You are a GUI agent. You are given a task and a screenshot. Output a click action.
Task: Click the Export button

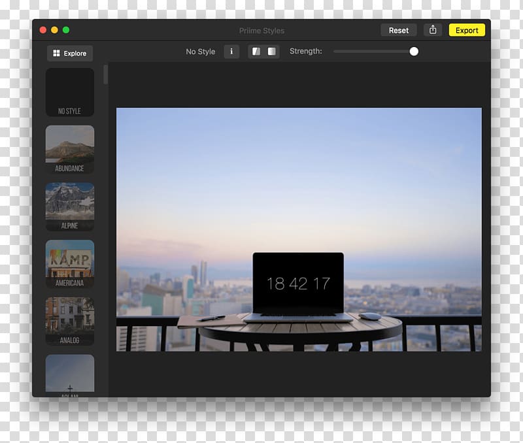(x=467, y=30)
